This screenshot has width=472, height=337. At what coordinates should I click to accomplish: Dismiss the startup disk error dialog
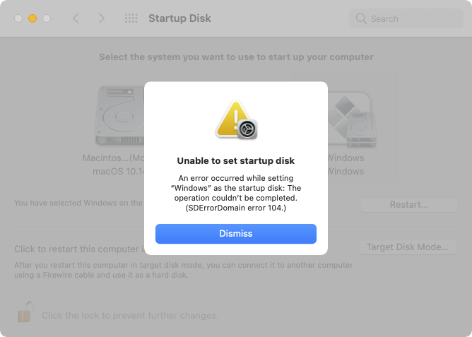tap(235, 233)
